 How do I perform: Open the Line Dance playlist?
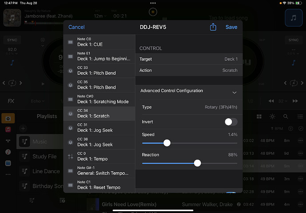click(40, 171)
